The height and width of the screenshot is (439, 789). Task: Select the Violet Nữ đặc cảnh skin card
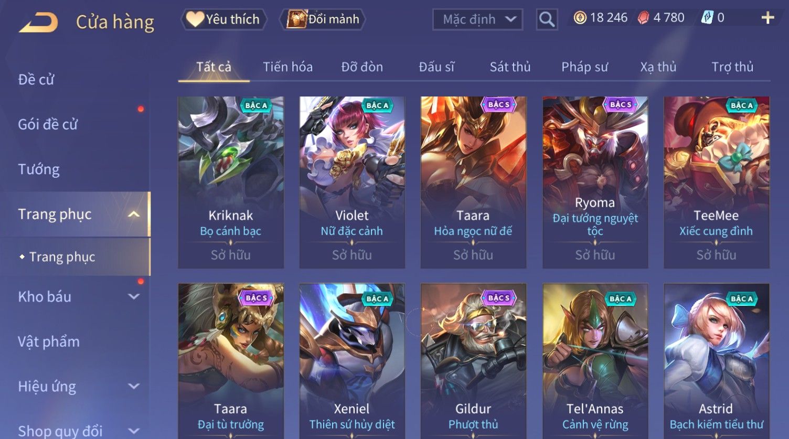click(x=352, y=182)
